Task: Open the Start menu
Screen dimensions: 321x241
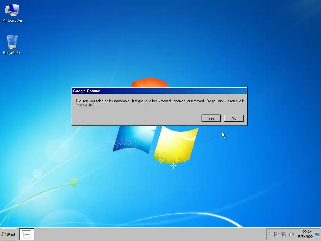Action: tap(8, 234)
